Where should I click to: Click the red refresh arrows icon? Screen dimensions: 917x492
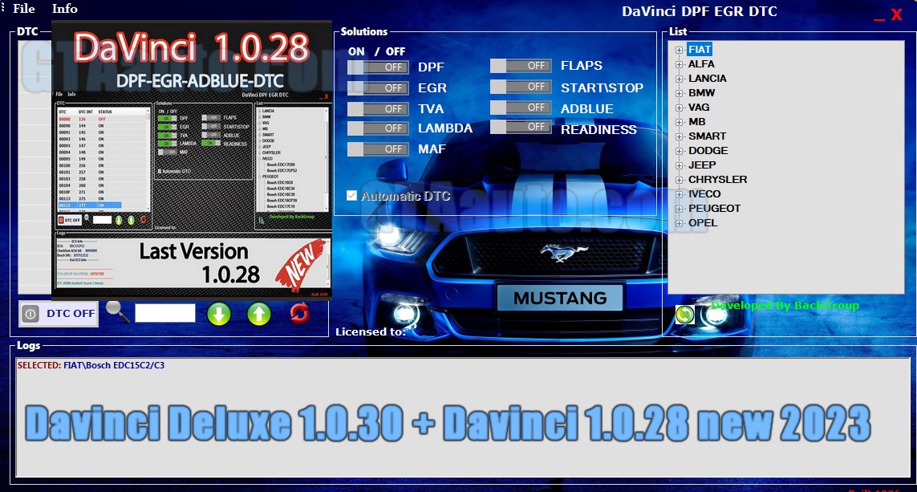tap(299, 313)
